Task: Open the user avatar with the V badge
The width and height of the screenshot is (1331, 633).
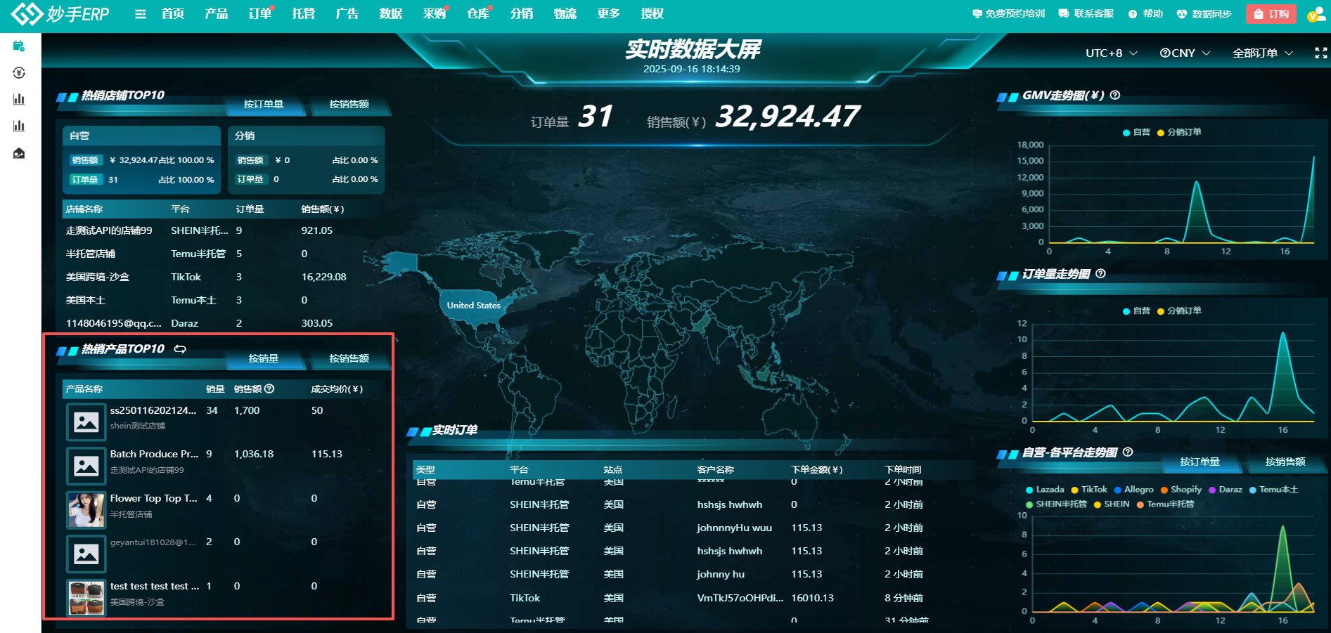Action: [1316, 14]
